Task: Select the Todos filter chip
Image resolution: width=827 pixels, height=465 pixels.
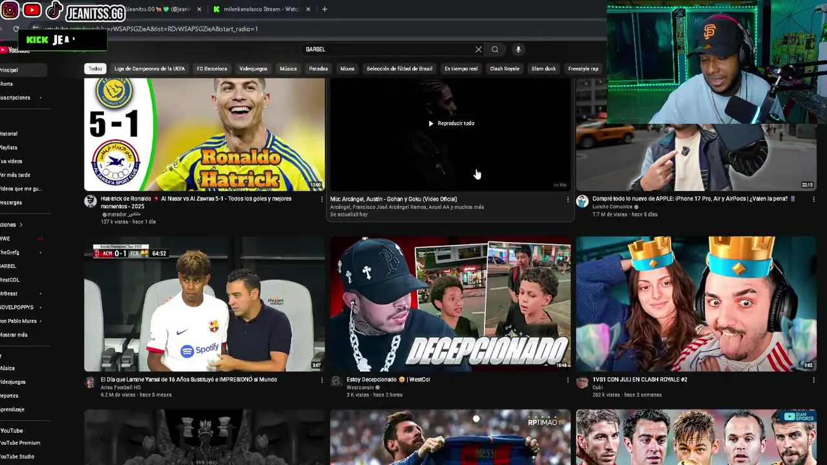Action: click(x=95, y=68)
